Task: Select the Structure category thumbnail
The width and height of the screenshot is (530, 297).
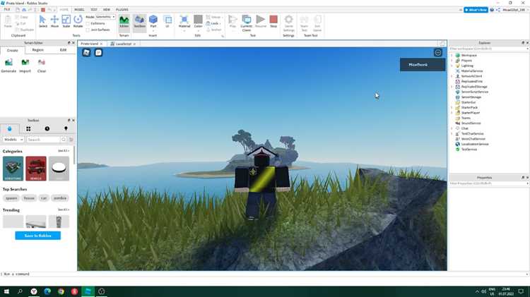Action: (13, 168)
